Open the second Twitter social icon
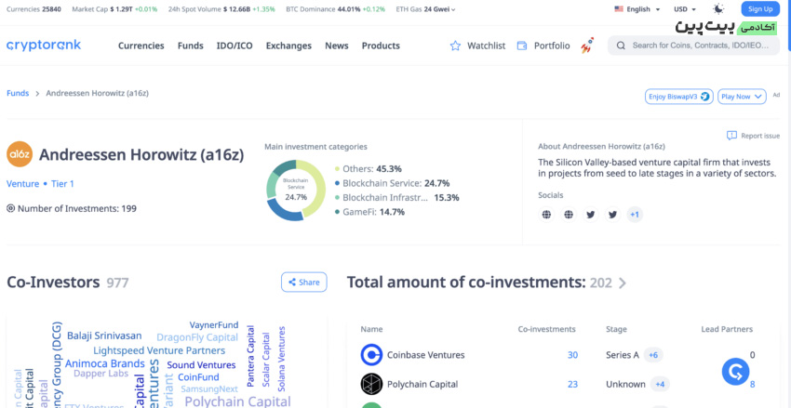 (613, 215)
